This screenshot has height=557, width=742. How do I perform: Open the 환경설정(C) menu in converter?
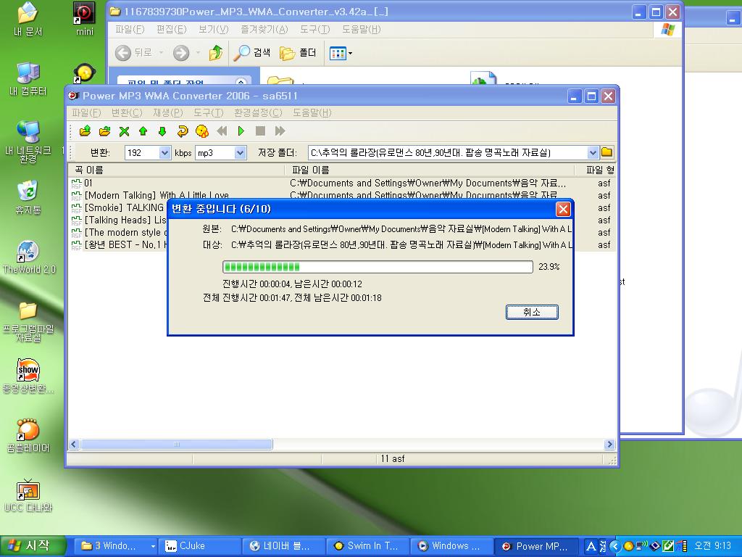[x=258, y=112]
